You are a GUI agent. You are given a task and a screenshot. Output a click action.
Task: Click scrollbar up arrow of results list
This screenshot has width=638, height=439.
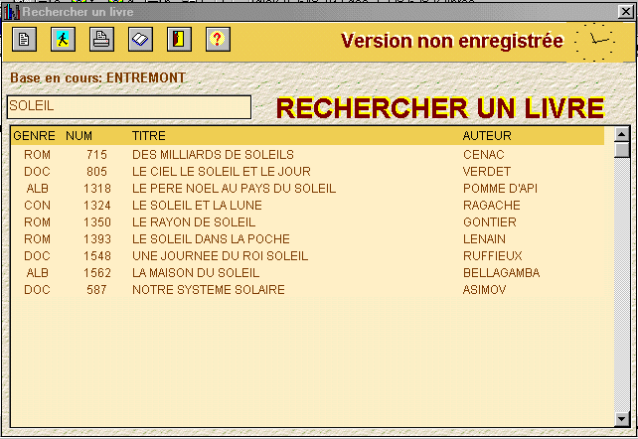point(622,134)
